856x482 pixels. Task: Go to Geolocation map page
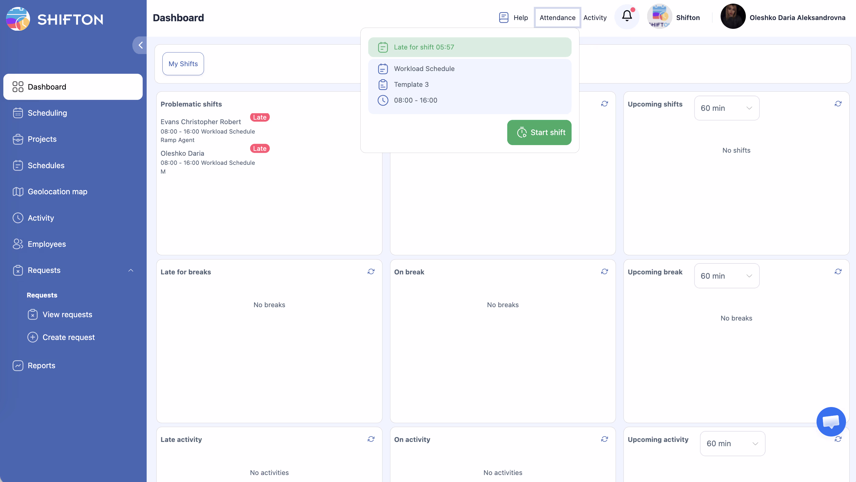tap(57, 192)
